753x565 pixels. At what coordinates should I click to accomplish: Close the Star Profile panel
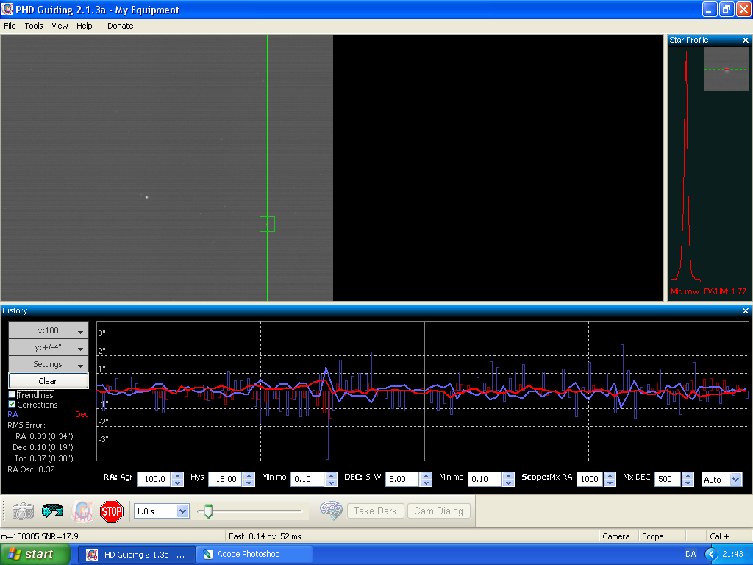tap(746, 40)
